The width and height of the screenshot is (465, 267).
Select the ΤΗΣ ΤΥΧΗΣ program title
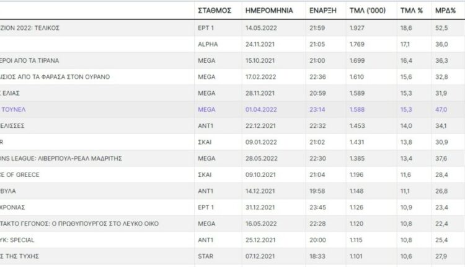(x=19, y=256)
